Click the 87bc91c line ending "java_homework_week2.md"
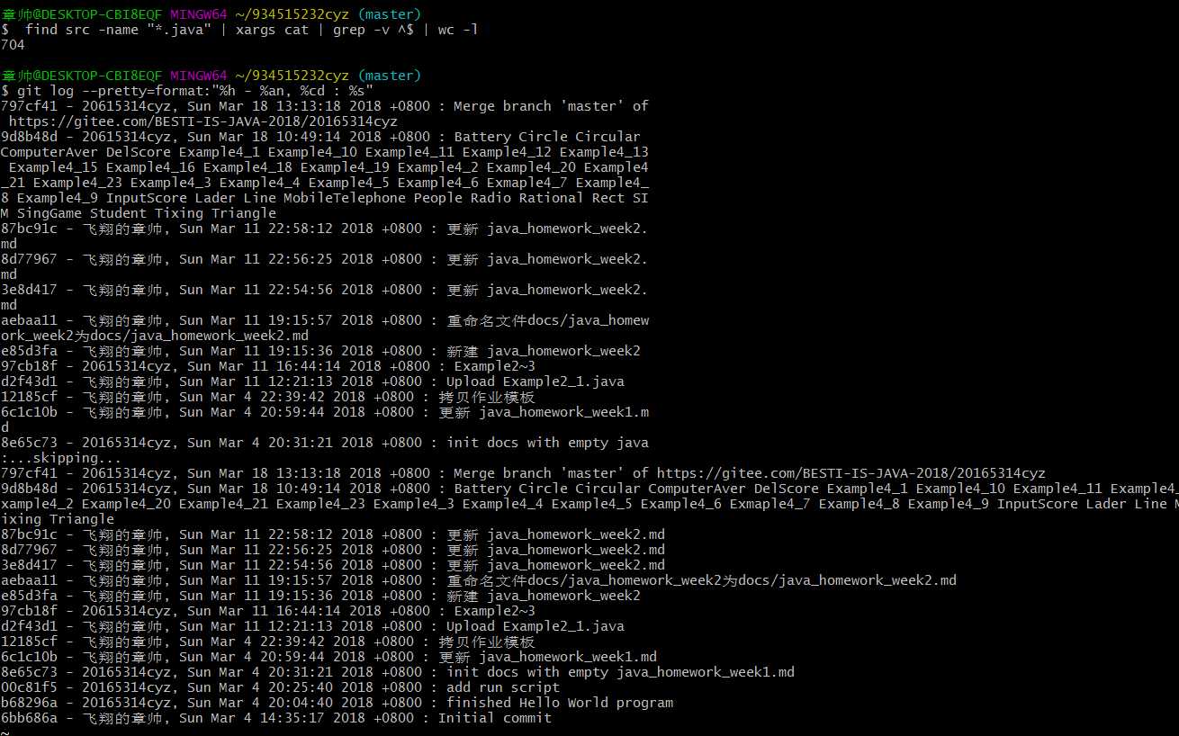 pyautogui.click(x=333, y=534)
